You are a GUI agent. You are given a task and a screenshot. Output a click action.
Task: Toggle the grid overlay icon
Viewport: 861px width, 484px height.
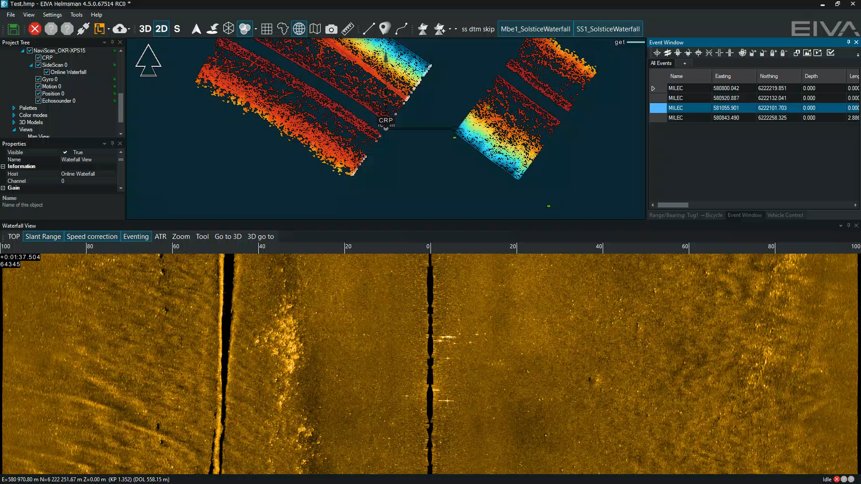point(266,29)
